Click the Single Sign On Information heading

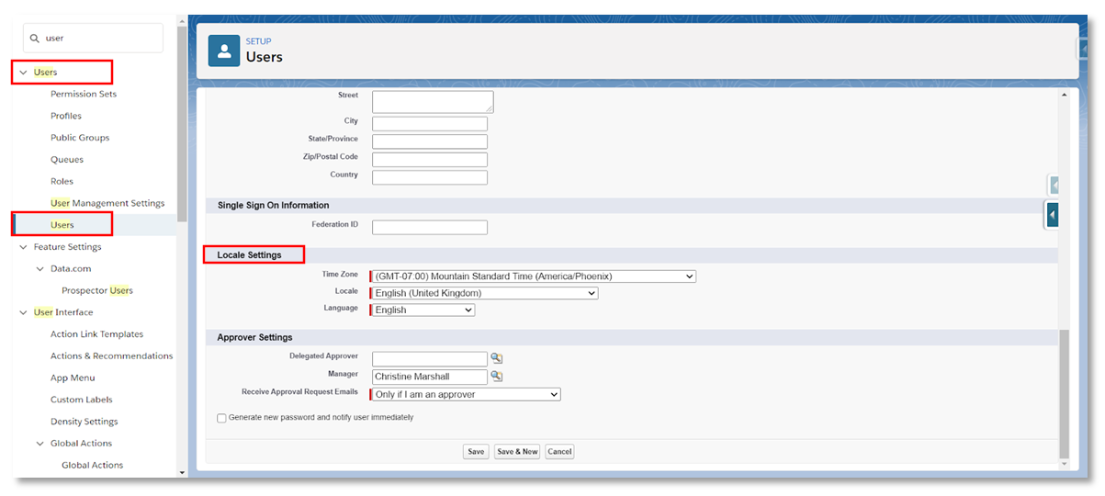click(273, 205)
